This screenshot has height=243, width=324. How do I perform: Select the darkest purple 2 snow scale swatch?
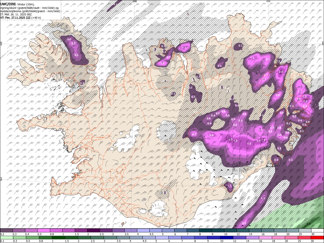point(93,231)
